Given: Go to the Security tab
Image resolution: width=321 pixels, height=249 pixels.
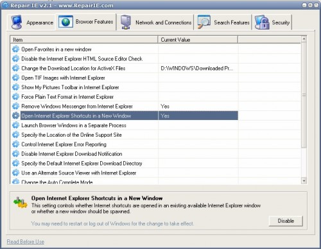Looking at the screenshot, I should (x=272, y=22).
